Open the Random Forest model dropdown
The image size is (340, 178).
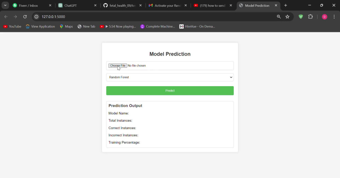170,77
